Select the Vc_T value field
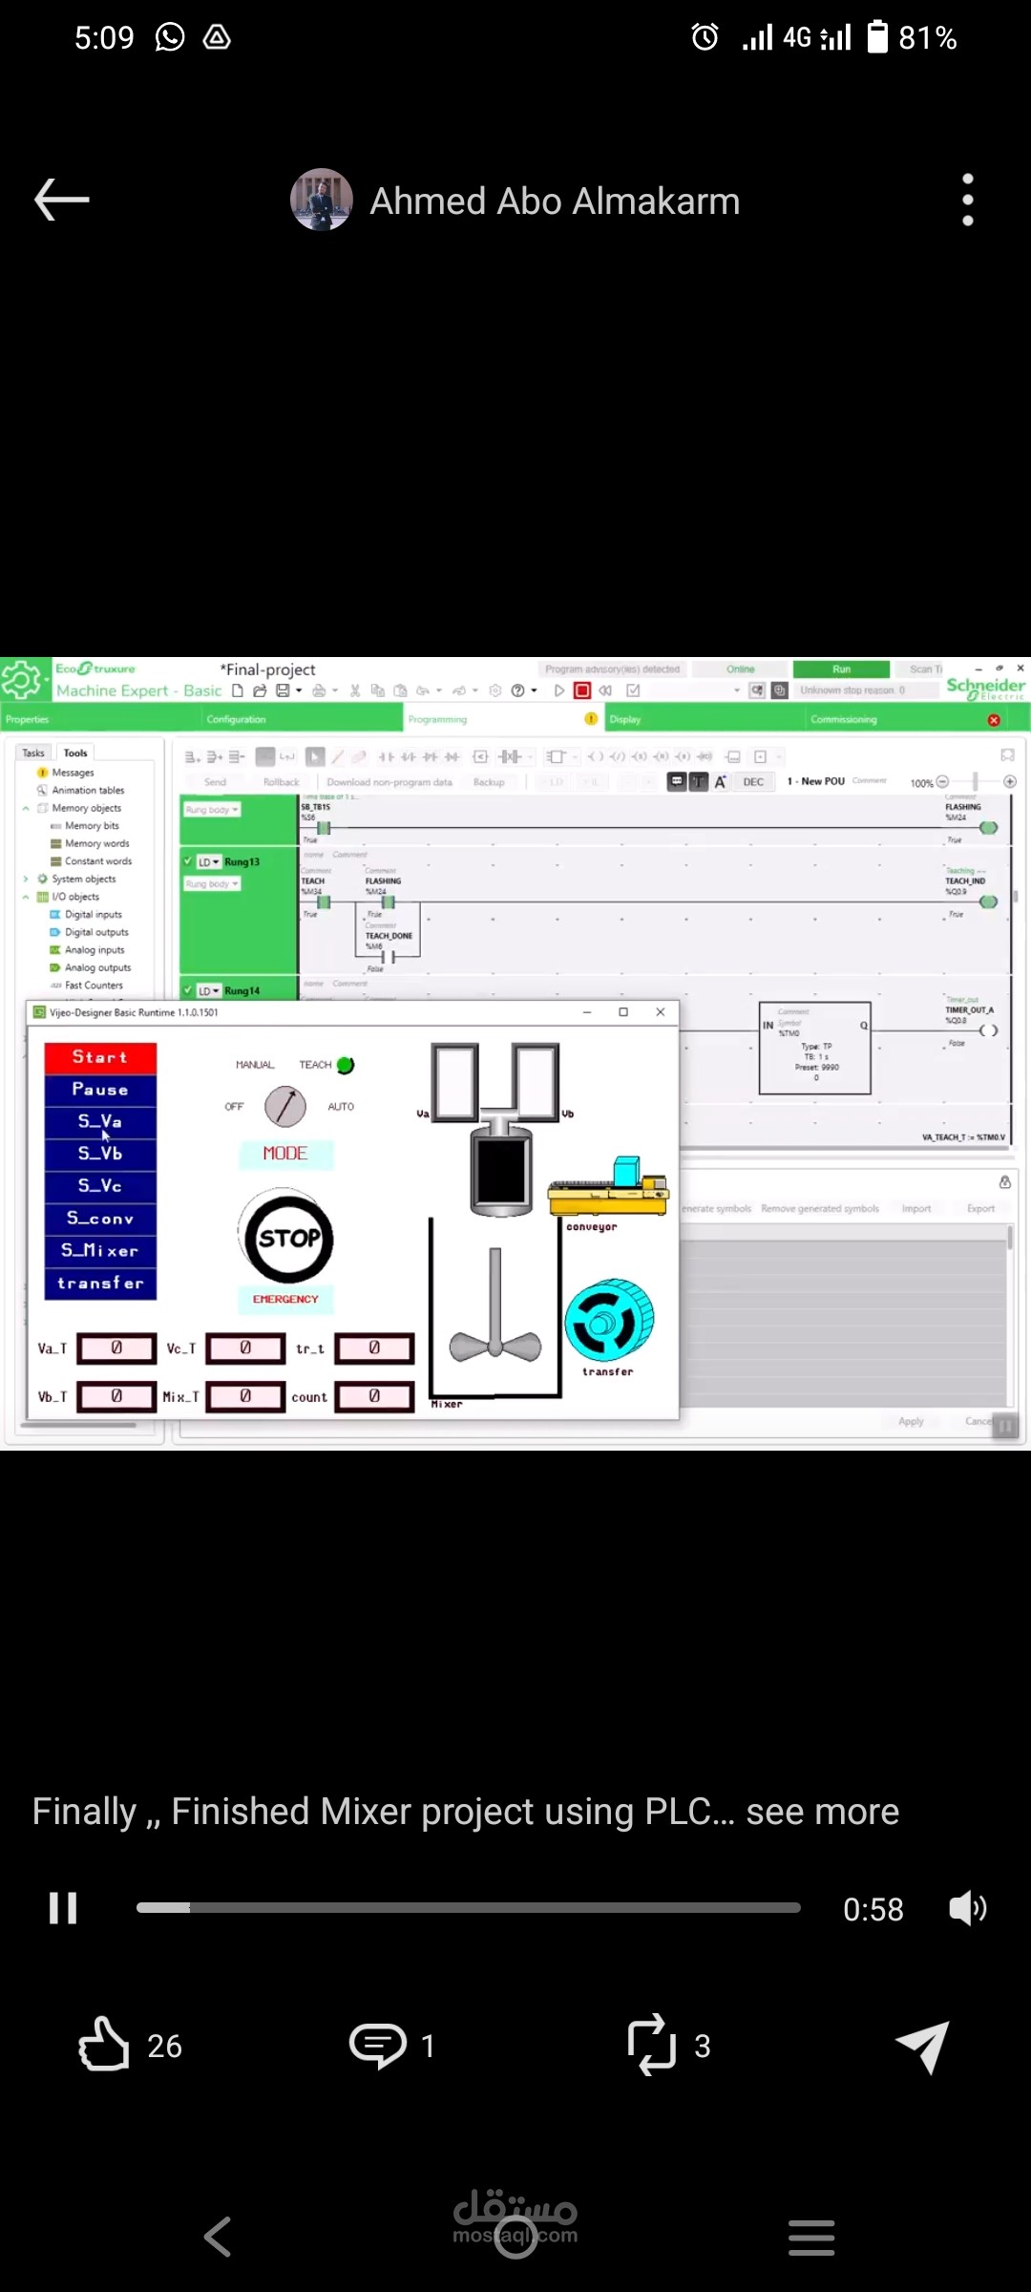This screenshot has height=2292, width=1031. 245,1348
